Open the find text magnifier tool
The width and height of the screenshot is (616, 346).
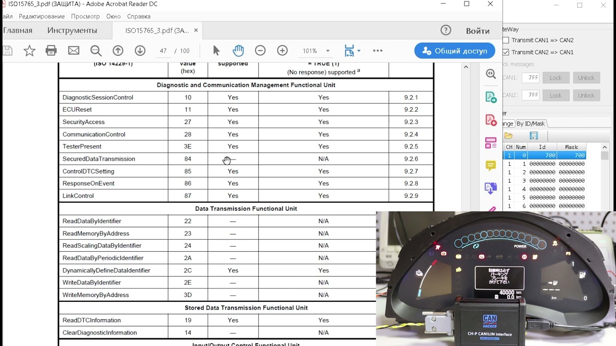96,50
